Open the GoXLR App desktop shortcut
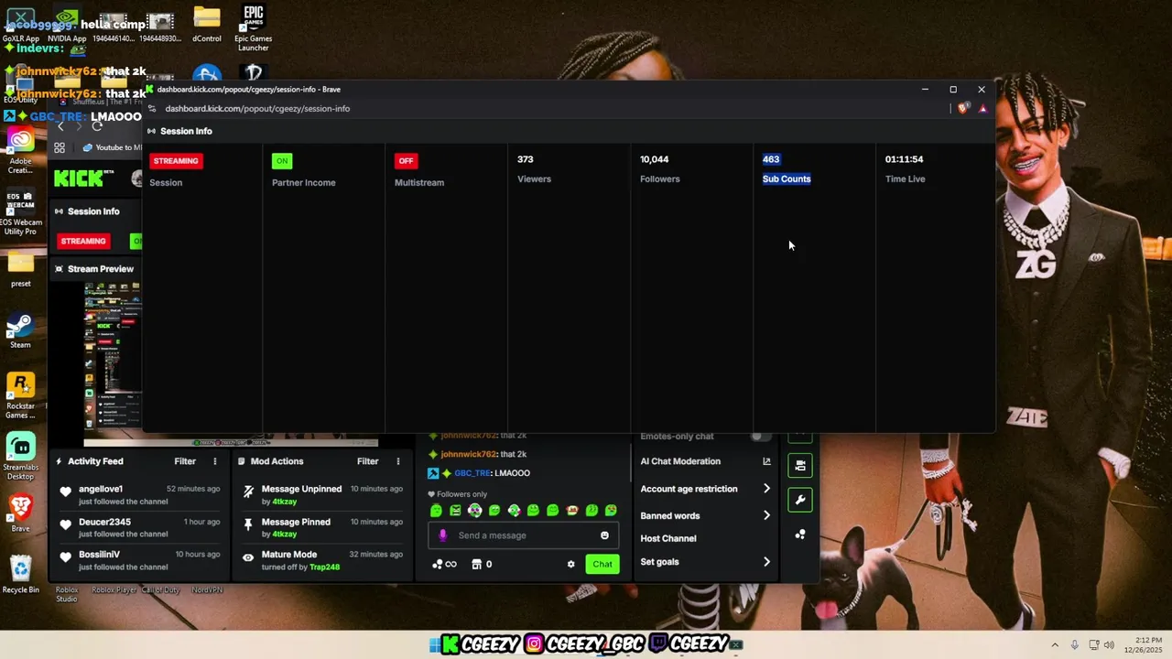This screenshot has width=1172, height=659. (20, 25)
